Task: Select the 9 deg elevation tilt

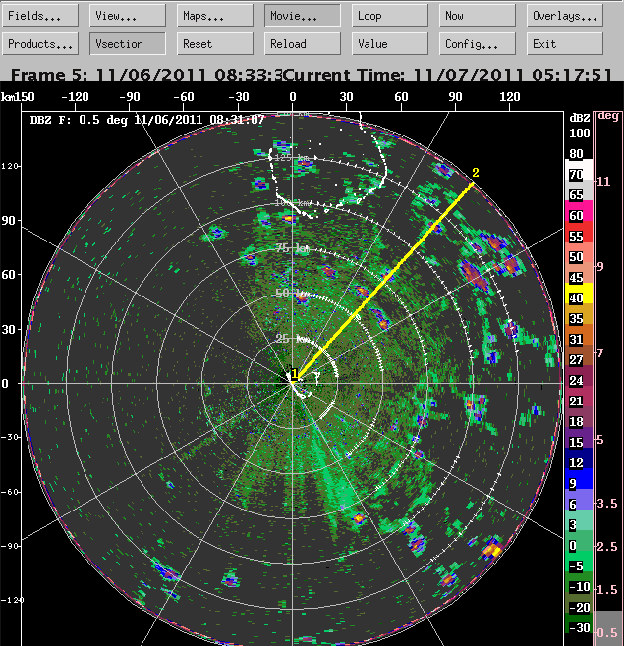Action: coord(600,267)
